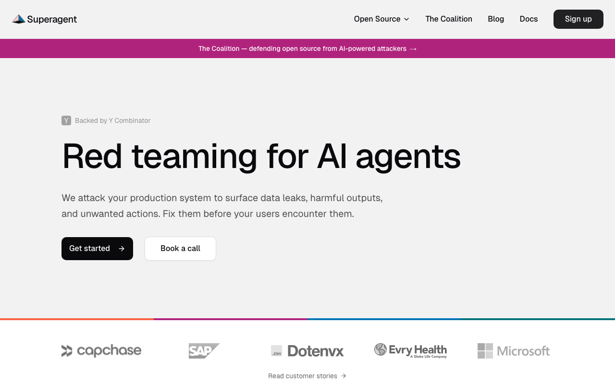Click the Capchase logo
The width and height of the screenshot is (615, 384).
[101, 351]
